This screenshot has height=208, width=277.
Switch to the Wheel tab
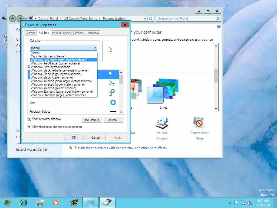tap(79, 33)
